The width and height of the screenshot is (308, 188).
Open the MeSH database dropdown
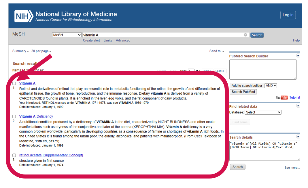click(x=67, y=35)
